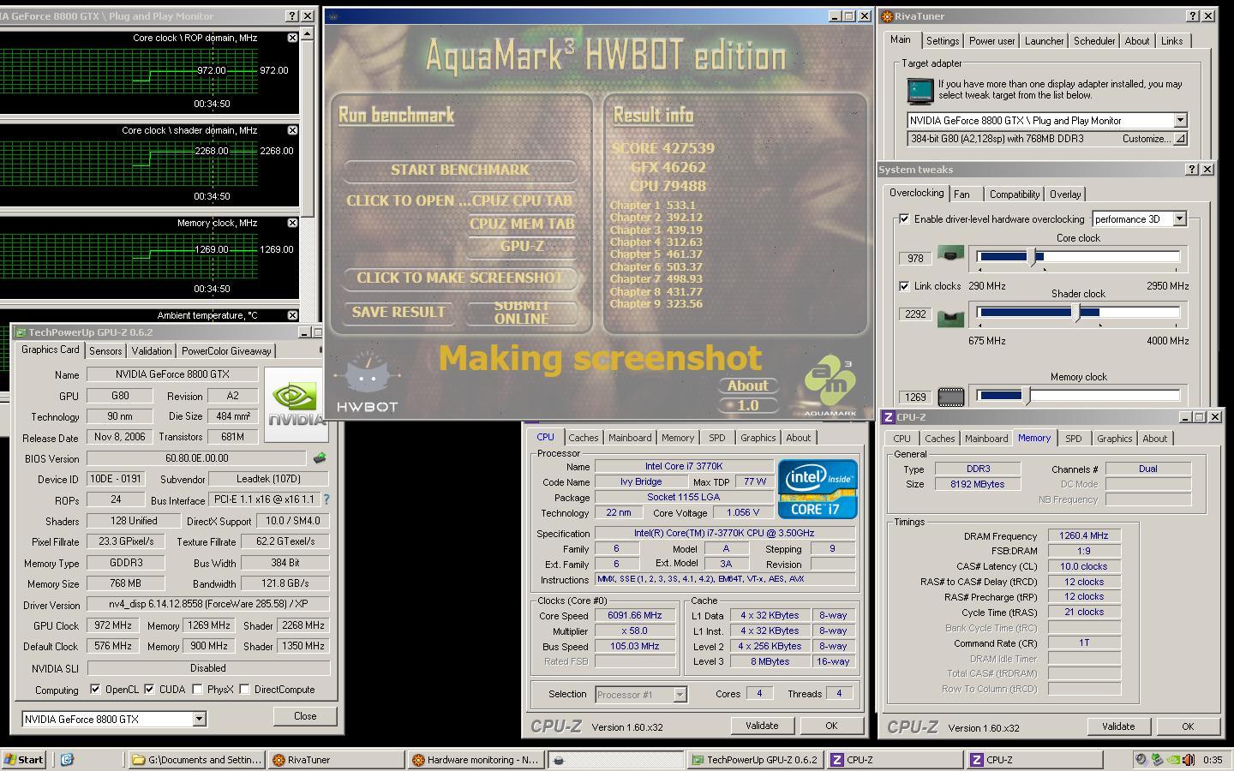Viewport: 1234px width, 771px height.
Task: Open the PowerColor Giveaway tab in GPU-Z
Action: click(226, 351)
